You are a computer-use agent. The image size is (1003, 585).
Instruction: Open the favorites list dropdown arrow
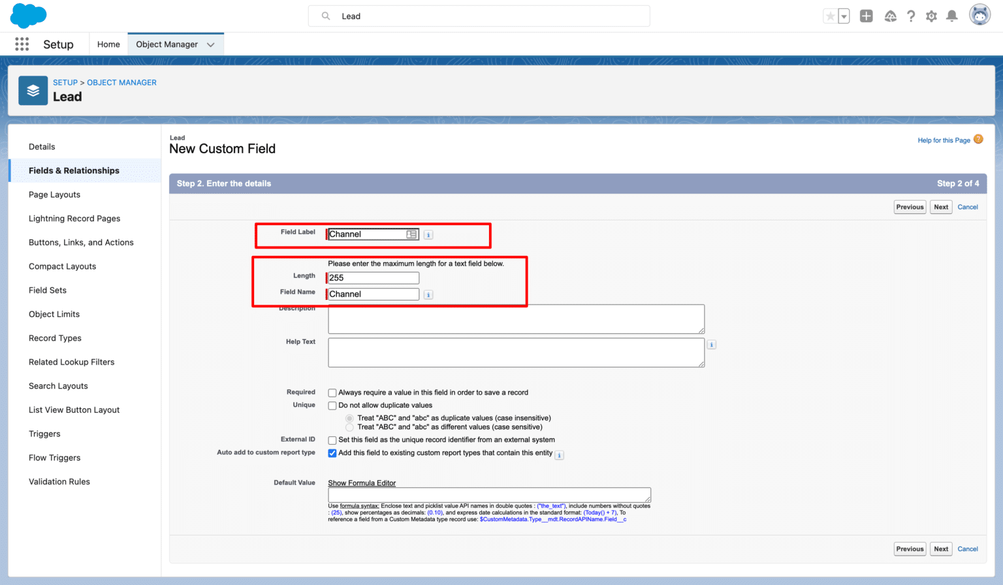point(845,15)
